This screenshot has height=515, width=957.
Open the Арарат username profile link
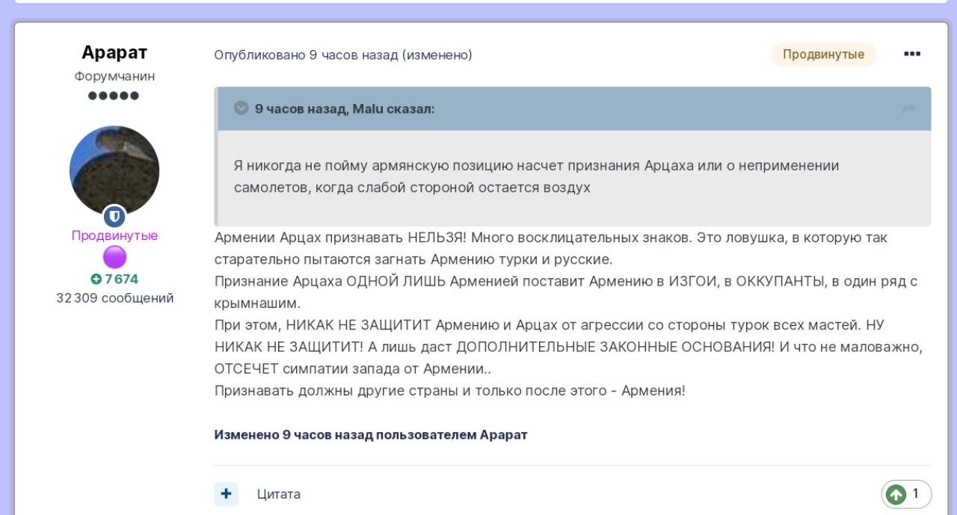[114, 54]
